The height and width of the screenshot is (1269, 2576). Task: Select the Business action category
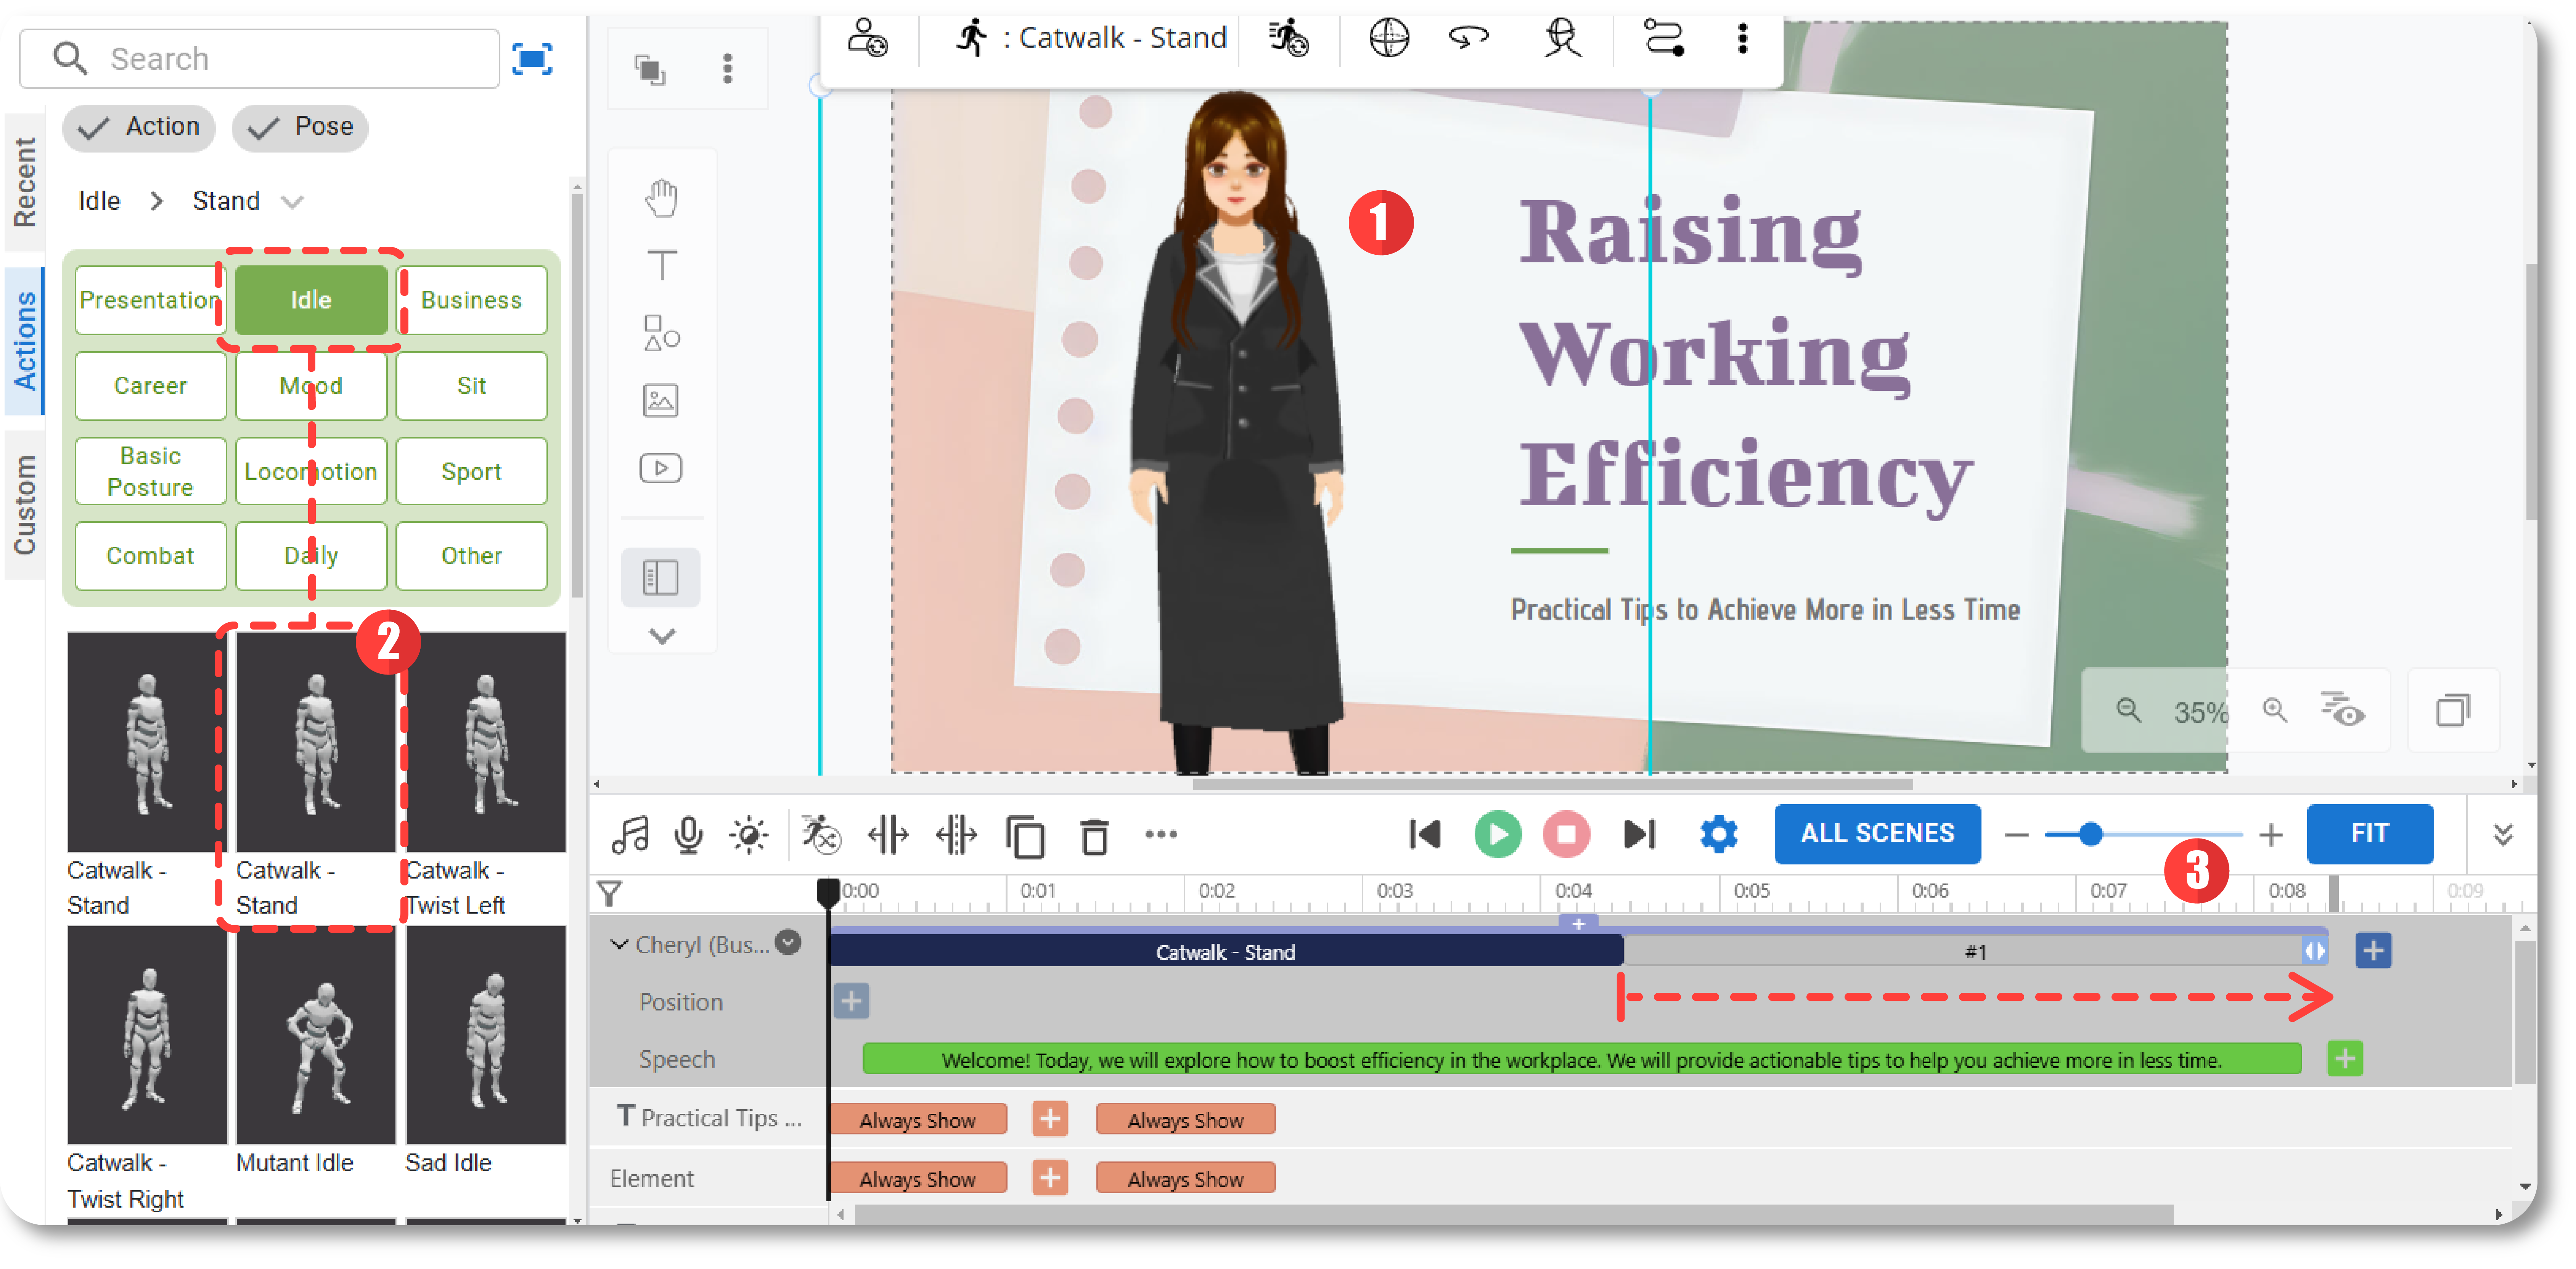pos(471,300)
